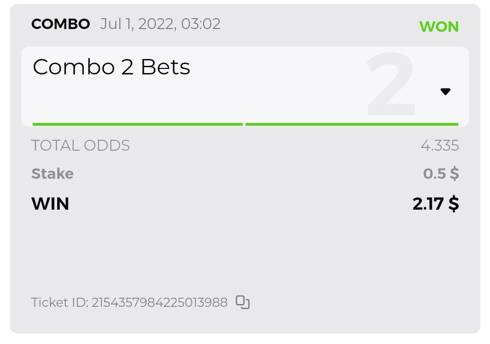
Task: Copy the ticket ID with the copy icon
Action: [243, 302]
